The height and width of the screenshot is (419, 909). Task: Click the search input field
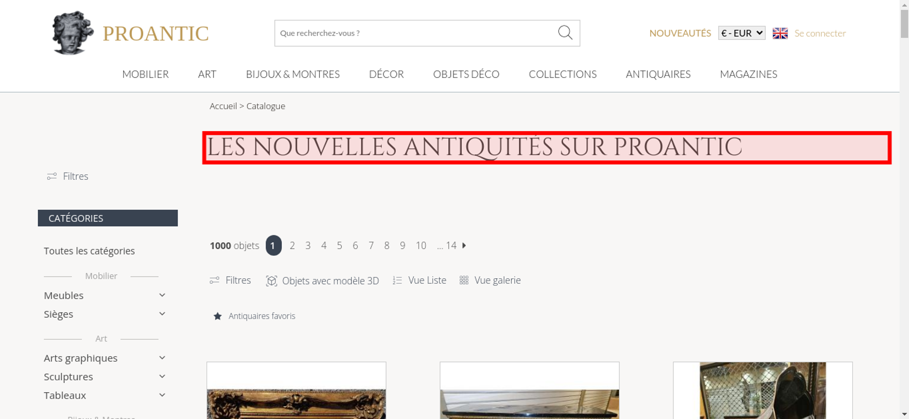tap(416, 33)
